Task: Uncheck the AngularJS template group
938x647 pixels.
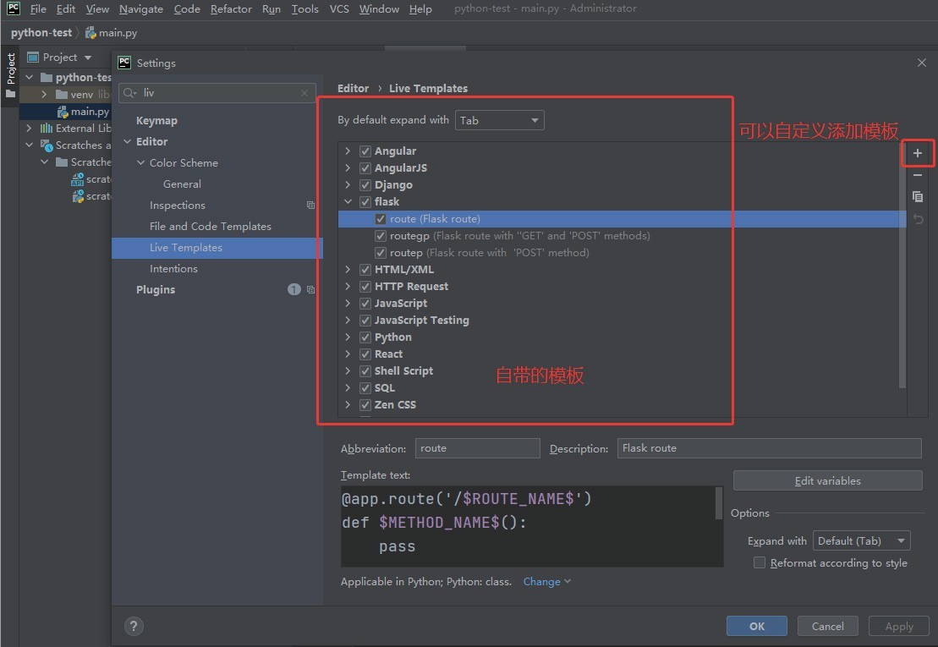Action: [x=365, y=168]
